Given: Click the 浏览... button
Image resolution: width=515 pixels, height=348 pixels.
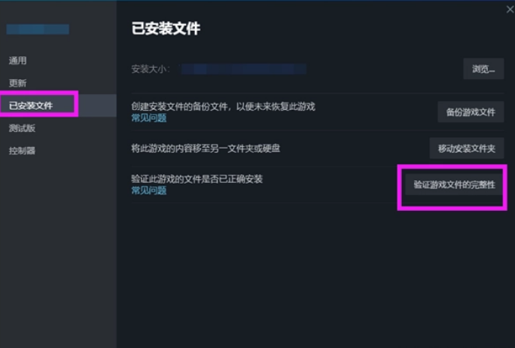Looking at the screenshot, I should pos(483,69).
